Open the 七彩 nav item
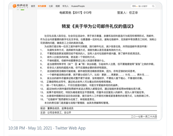 51,6
